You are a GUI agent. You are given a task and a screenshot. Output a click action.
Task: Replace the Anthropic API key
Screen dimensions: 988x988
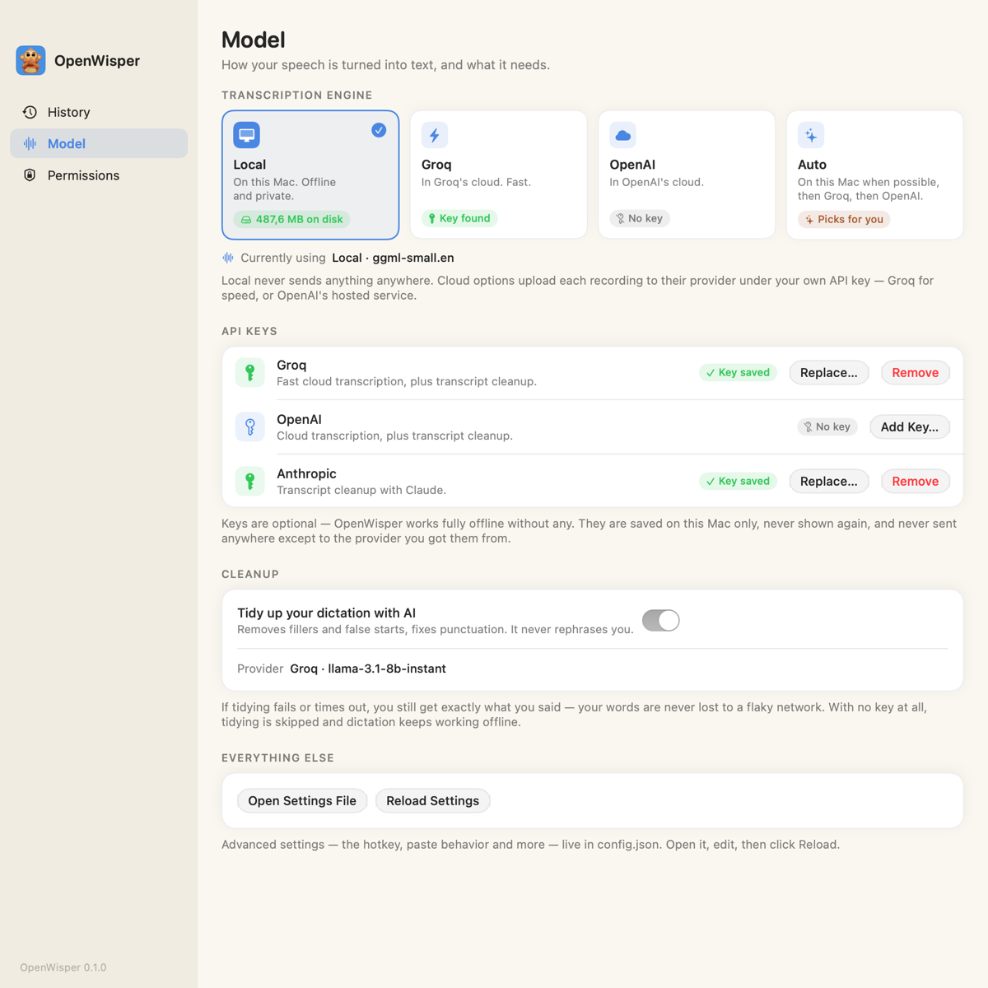tap(829, 482)
